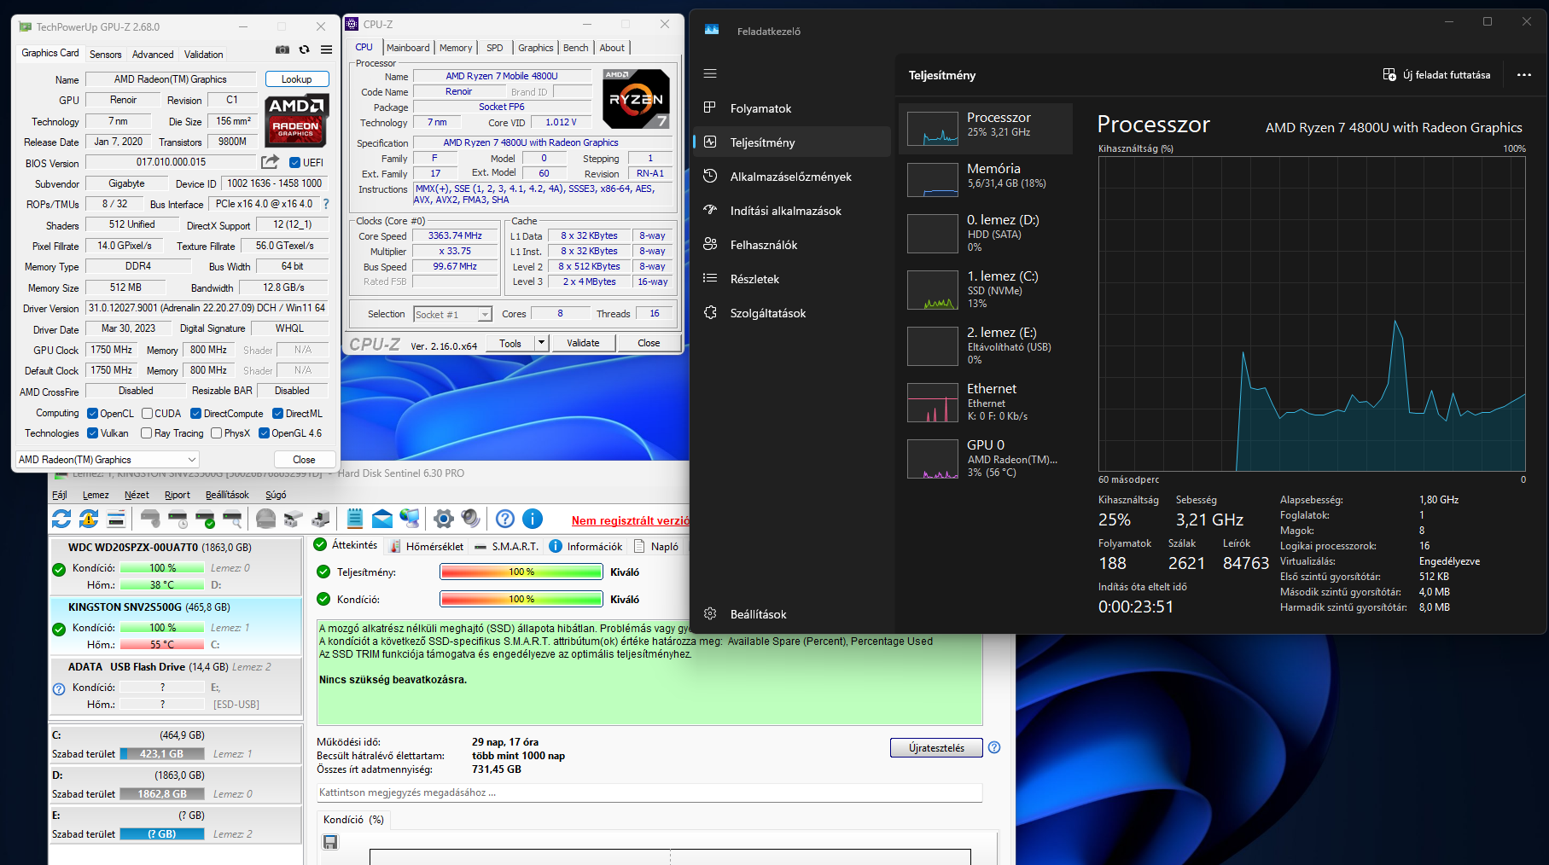Screen dimensions: 1549x865
Task: Click the comment field Kattintson megjegyzés megadásához
Action: 649,792
